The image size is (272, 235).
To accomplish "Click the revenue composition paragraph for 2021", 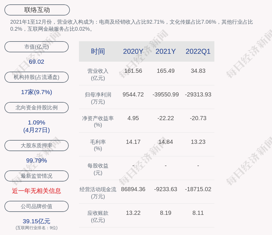I will click(x=132, y=25).
